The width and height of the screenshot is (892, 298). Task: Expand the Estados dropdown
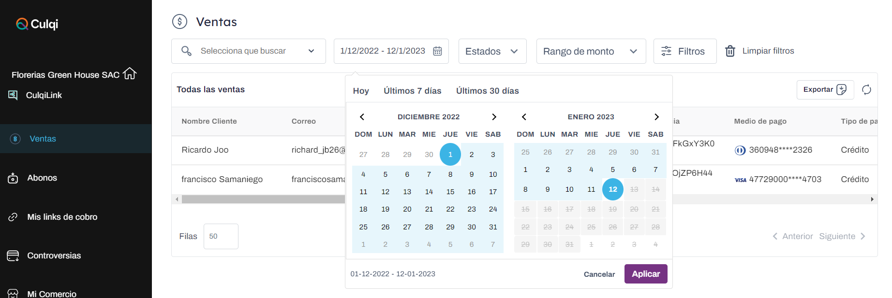click(x=492, y=51)
